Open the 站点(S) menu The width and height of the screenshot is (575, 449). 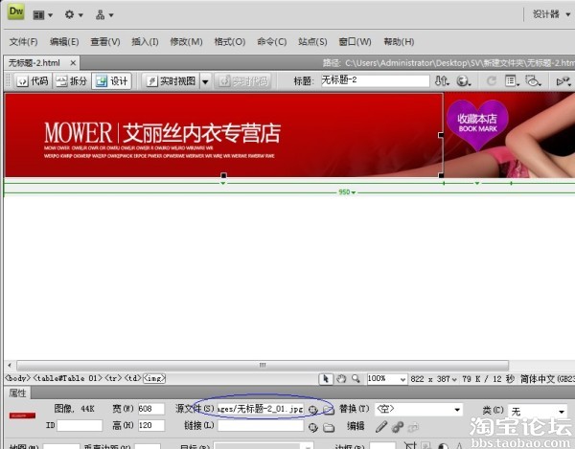[x=312, y=42]
